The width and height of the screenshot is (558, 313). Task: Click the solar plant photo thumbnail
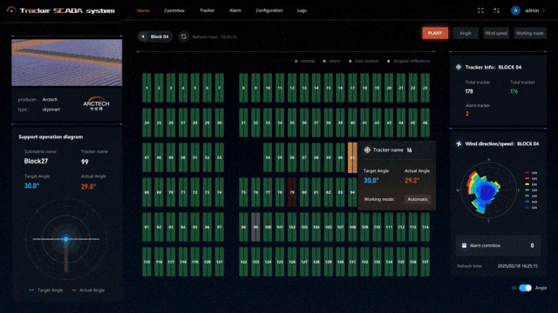[67, 63]
